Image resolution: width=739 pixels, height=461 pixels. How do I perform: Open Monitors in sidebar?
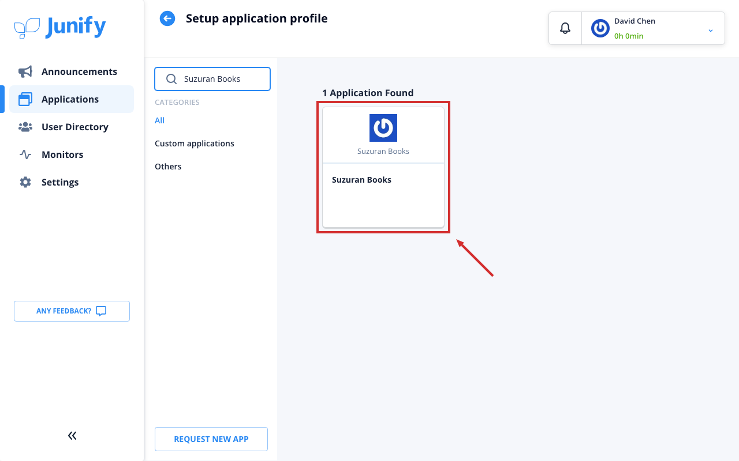(x=72, y=154)
